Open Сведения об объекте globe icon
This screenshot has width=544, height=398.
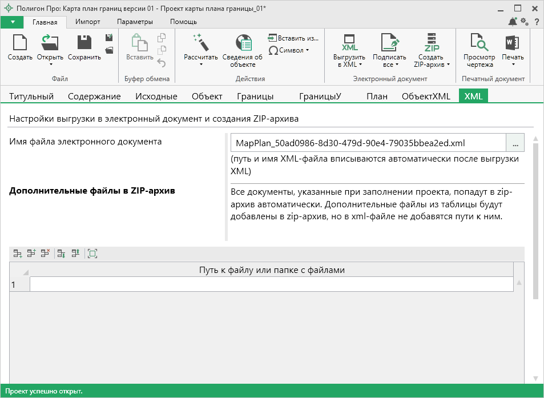pyautogui.click(x=243, y=43)
